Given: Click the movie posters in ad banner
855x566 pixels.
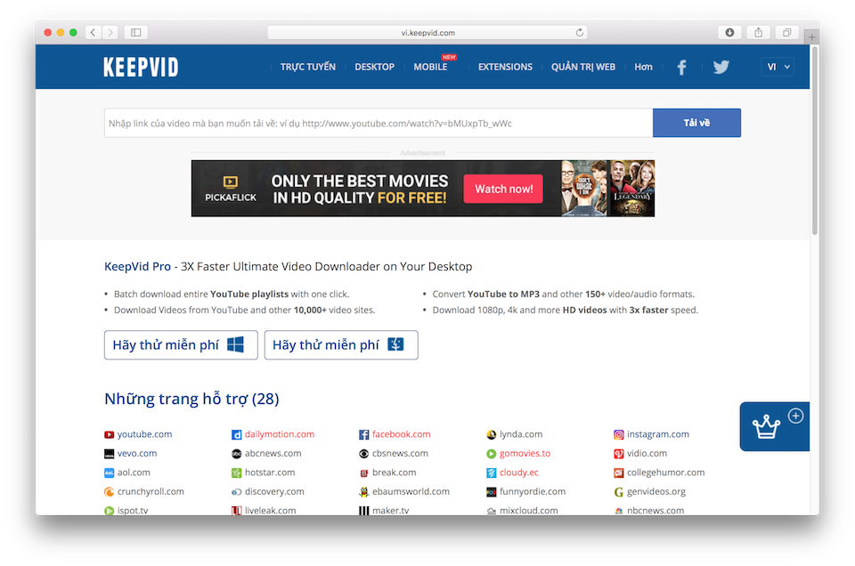Looking at the screenshot, I should [x=607, y=189].
